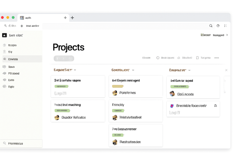This screenshot has width=242, height=161.
Task: Open the three-dots more options menu
Action: pyautogui.click(x=217, y=58)
